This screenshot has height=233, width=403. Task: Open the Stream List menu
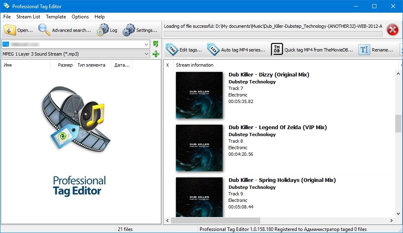pos(28,17)
